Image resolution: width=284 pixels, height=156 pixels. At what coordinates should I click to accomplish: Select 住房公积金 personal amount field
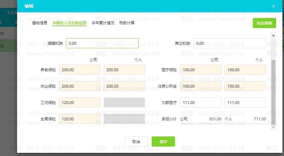[245, 86]
